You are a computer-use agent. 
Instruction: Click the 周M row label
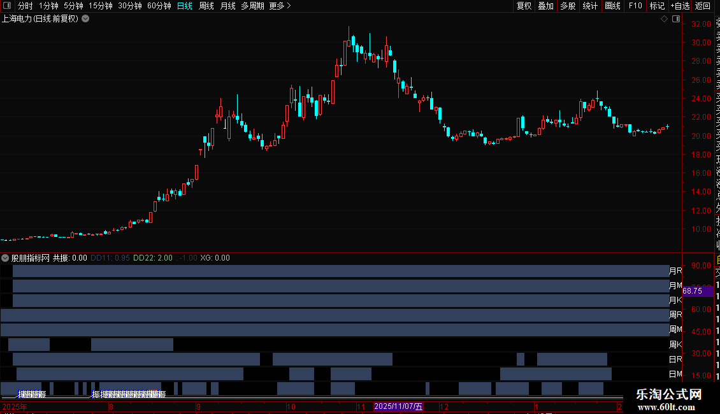click(x=675, y=329)
